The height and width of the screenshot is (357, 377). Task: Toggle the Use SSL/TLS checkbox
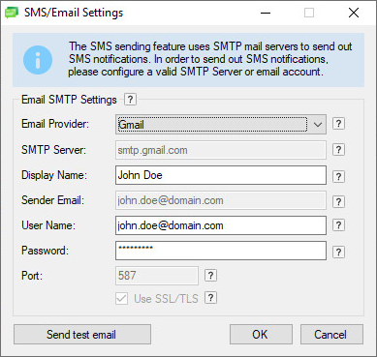pos(122,299)
